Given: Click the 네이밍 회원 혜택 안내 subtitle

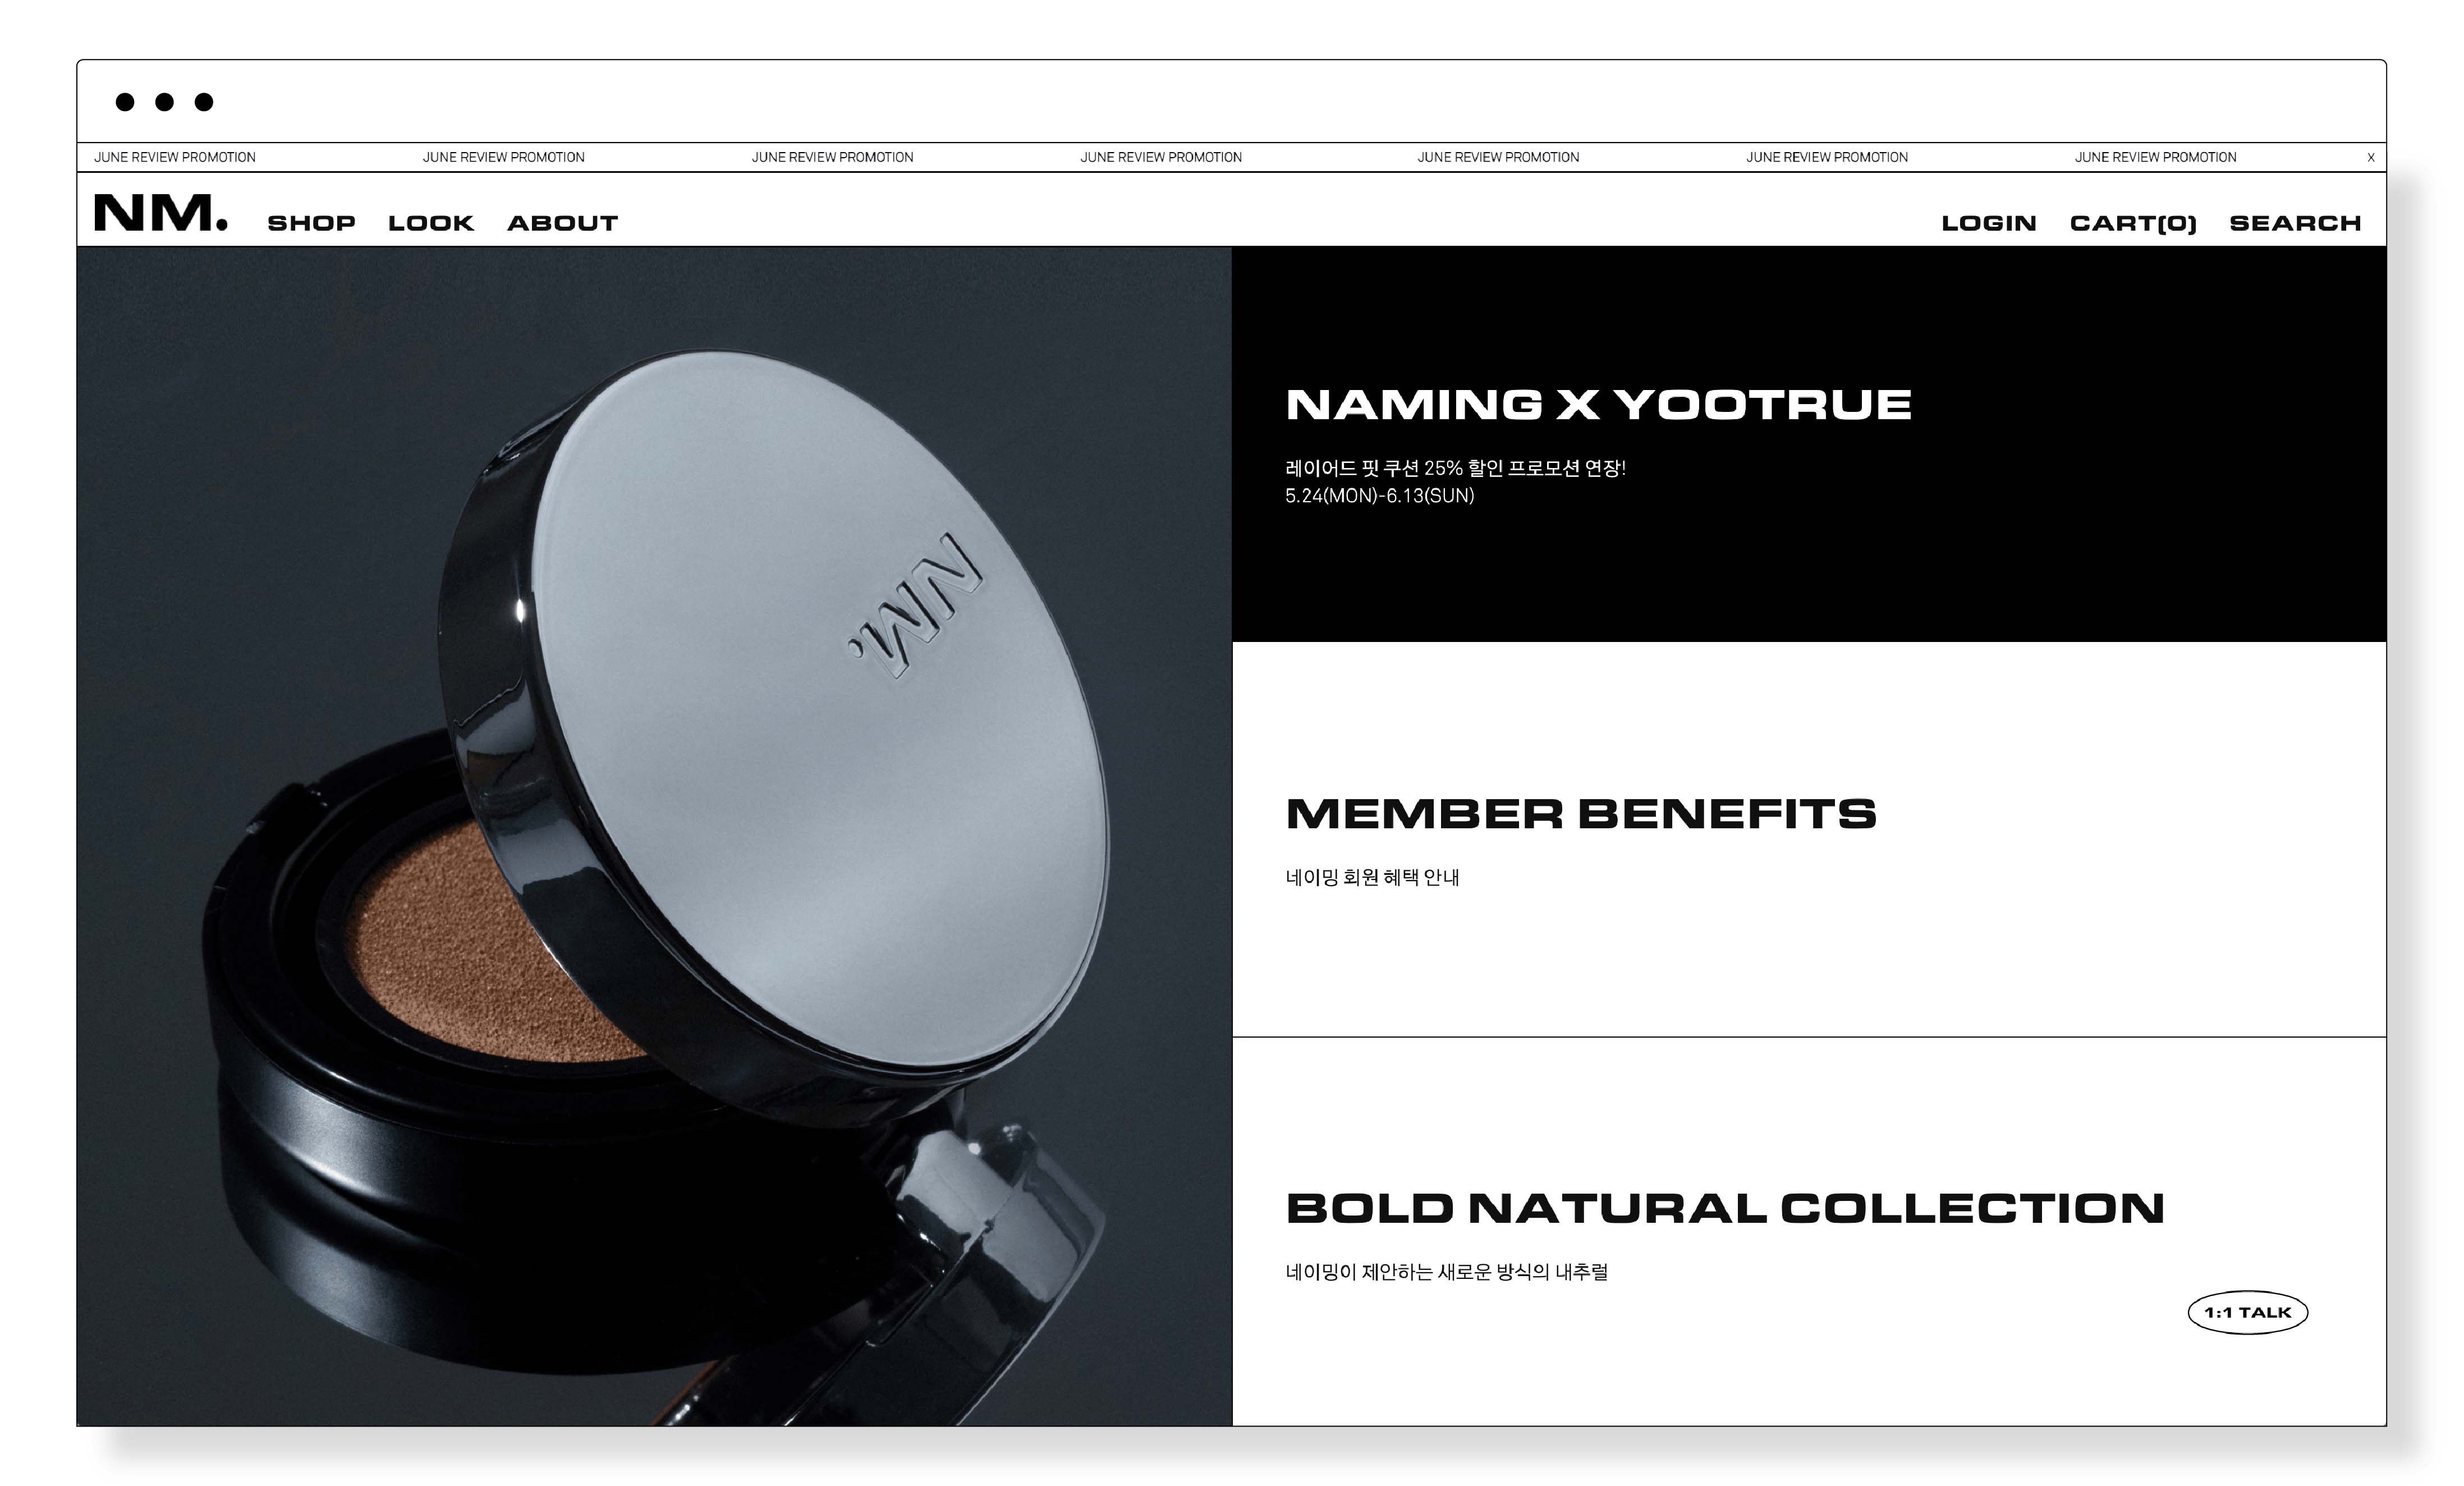Looking at the screenshot, I should point(1372,877).
